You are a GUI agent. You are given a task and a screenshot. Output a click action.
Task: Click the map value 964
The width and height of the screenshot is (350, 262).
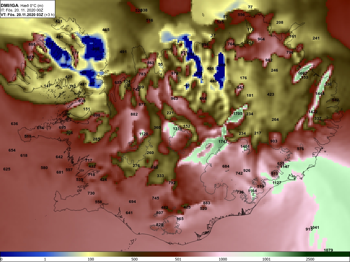tap(261, 39)
